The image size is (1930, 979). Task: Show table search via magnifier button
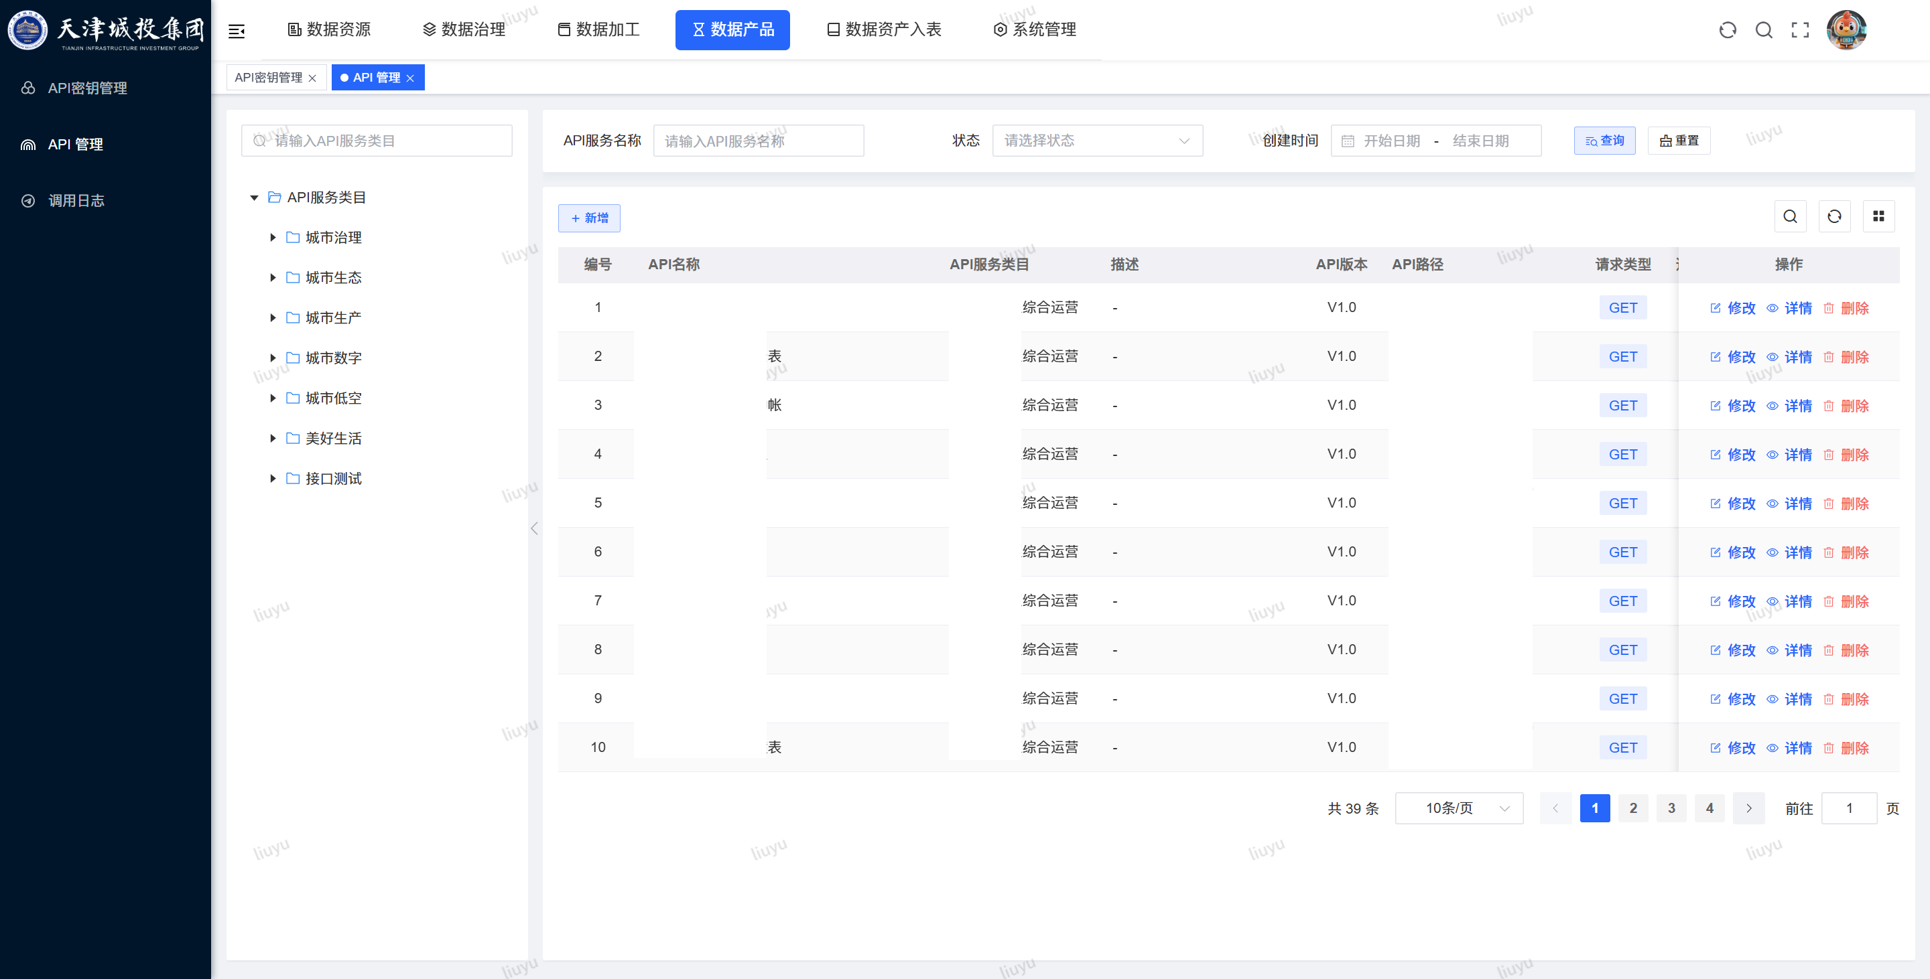coord(1790,216)
